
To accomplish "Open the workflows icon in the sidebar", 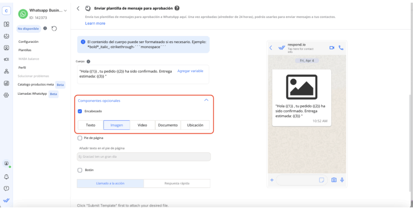I will point(6,71).
